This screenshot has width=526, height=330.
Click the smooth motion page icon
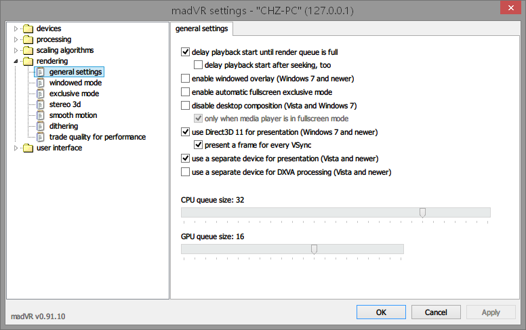[x=41, y=115]
